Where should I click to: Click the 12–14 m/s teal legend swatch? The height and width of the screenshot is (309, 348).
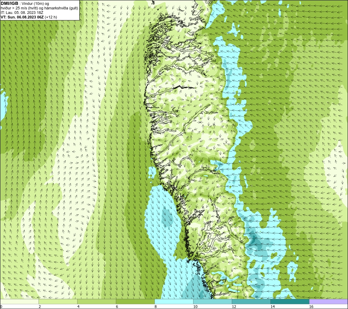251,302
